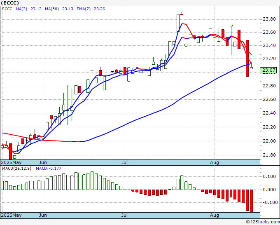Click Jul on the price chart time axis
Screen dimensions: 280x225
(x=124, y=162)
